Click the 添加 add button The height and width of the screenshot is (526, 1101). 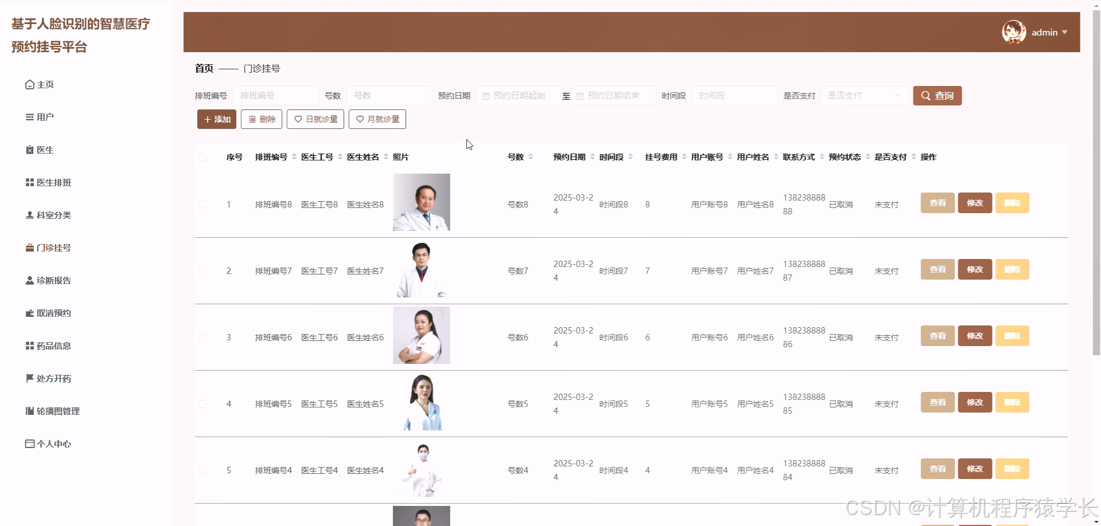pyautogui.click(x=216, y=119)
